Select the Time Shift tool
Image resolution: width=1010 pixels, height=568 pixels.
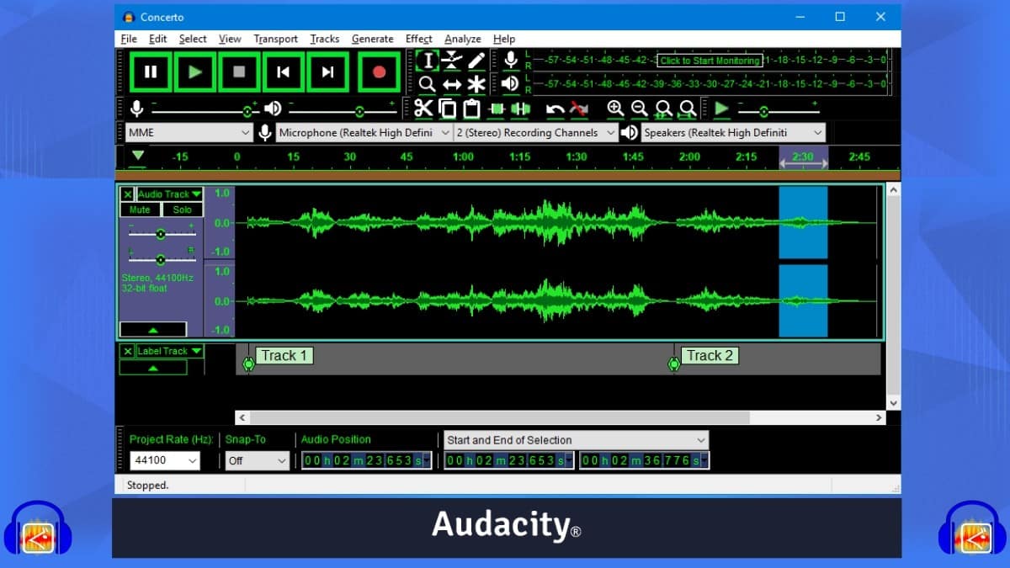pos(451,83)
